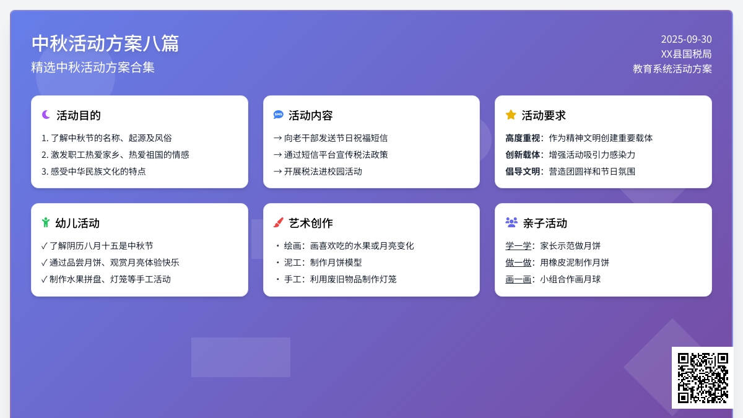The height and width of the screenshot is (418, 743).
Task: Open the 学一学 underlined link
Action: click(x=518, y=246)
